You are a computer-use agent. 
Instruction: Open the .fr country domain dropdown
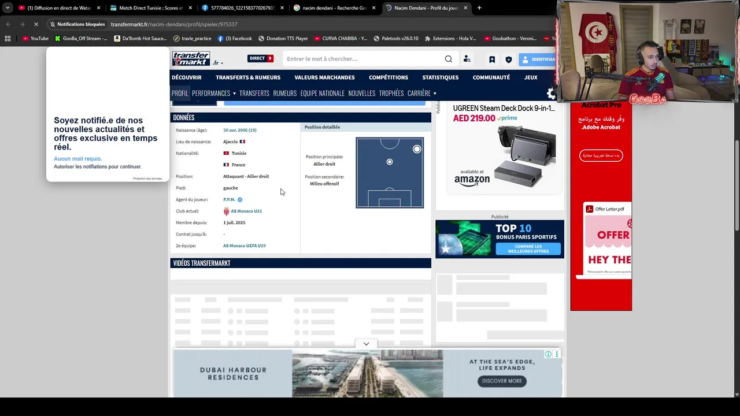click(217, 62)
